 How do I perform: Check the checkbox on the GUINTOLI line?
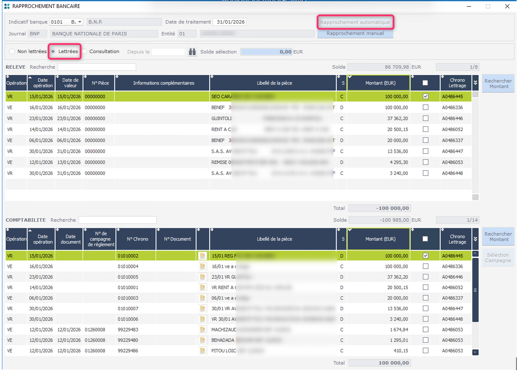425,118
